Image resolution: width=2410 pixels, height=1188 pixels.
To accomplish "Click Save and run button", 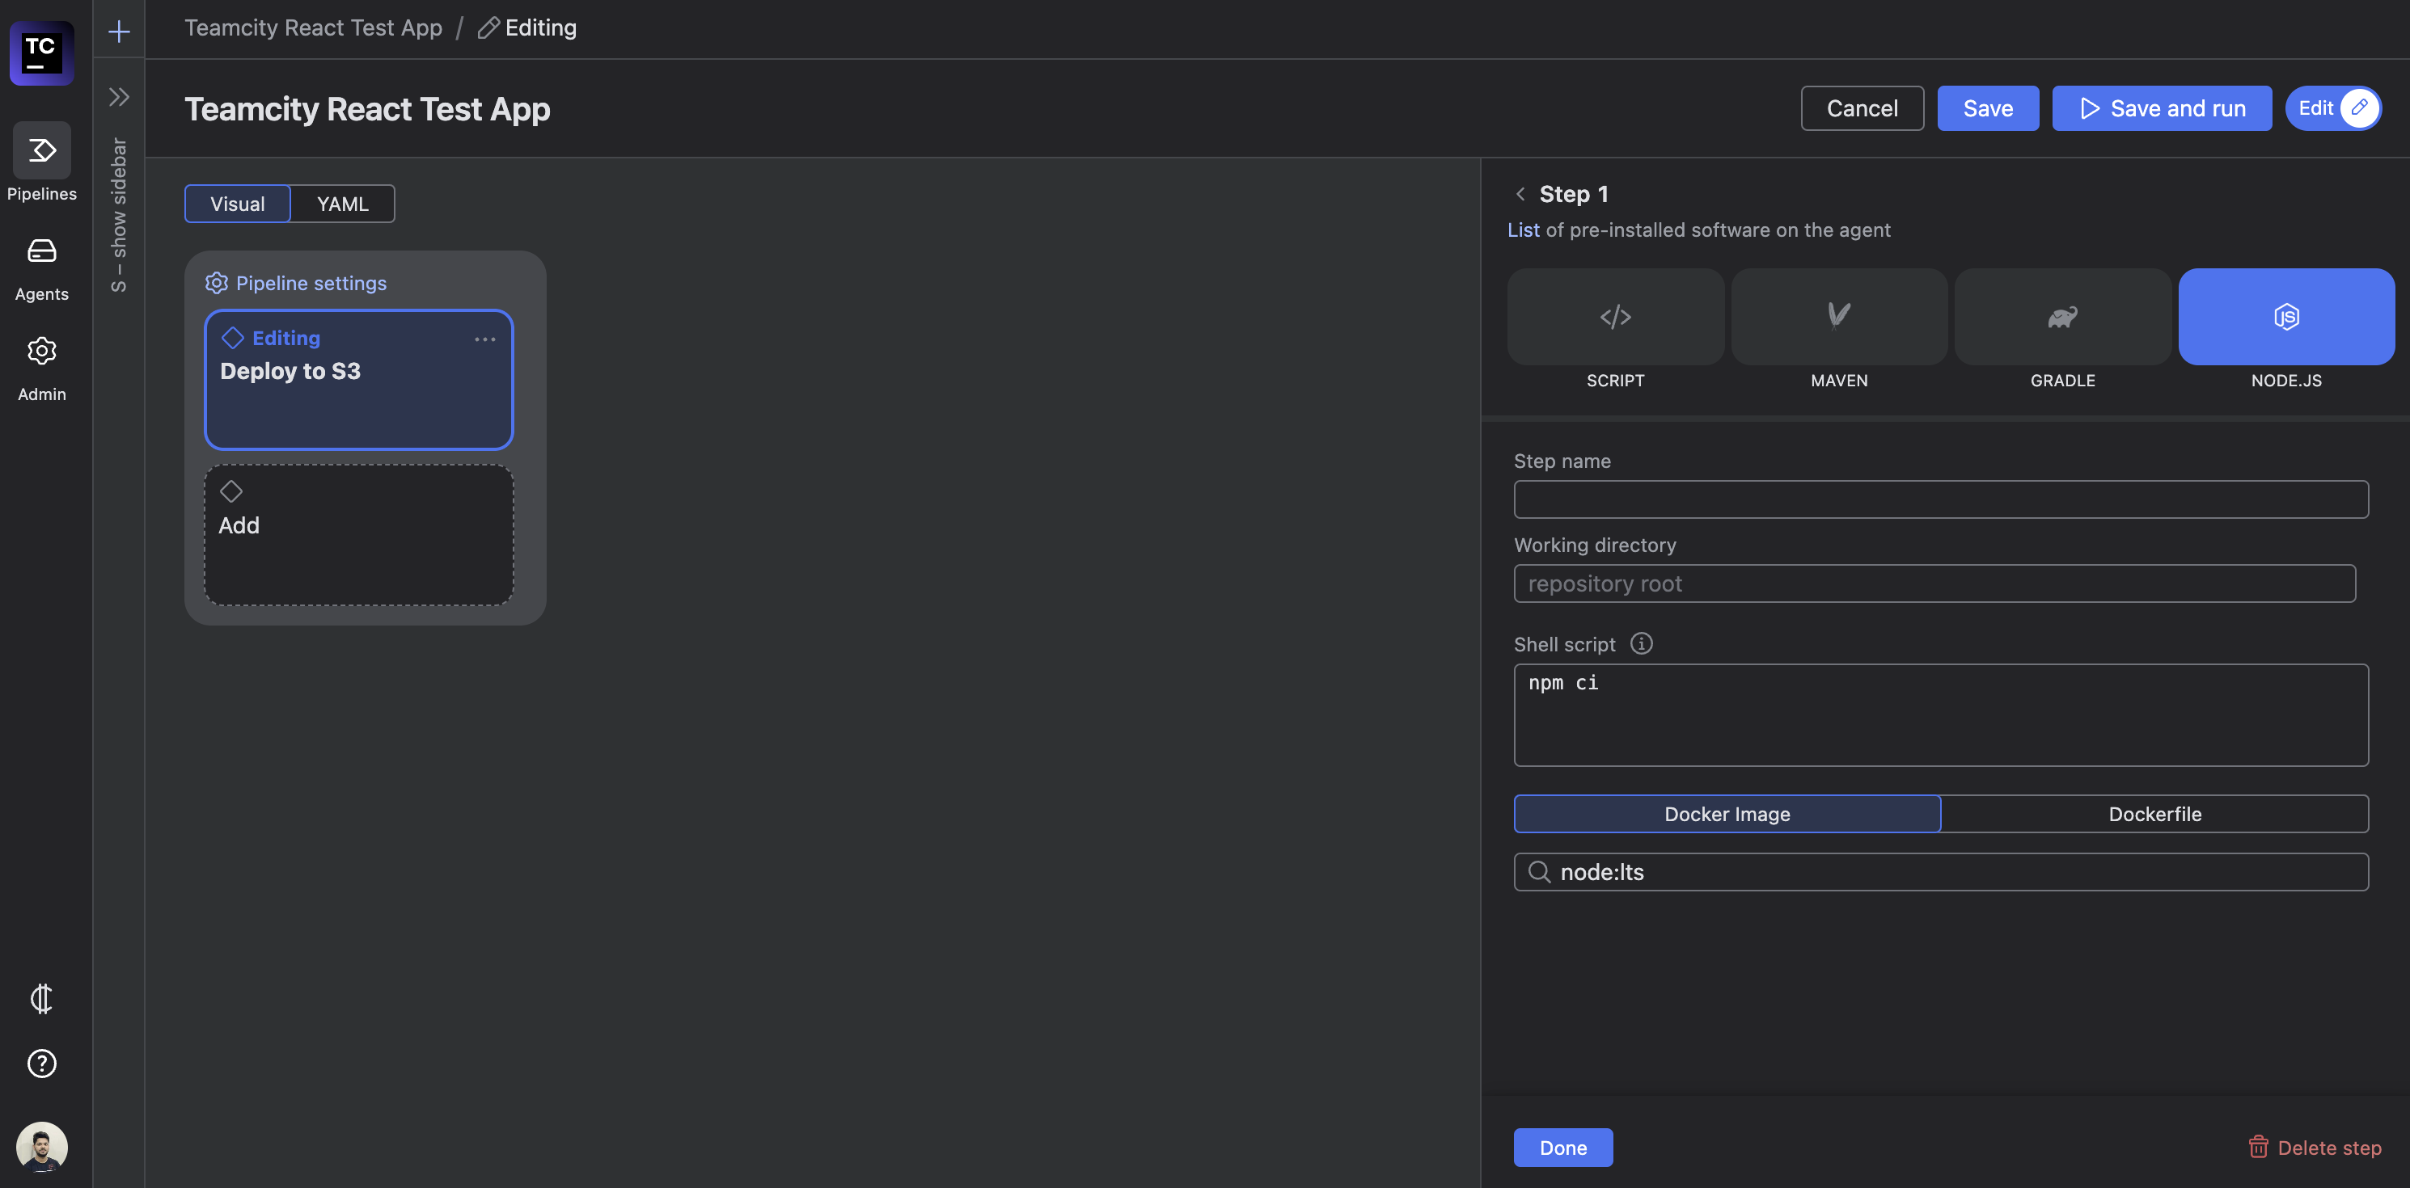I will click(x=2161, y=108).
